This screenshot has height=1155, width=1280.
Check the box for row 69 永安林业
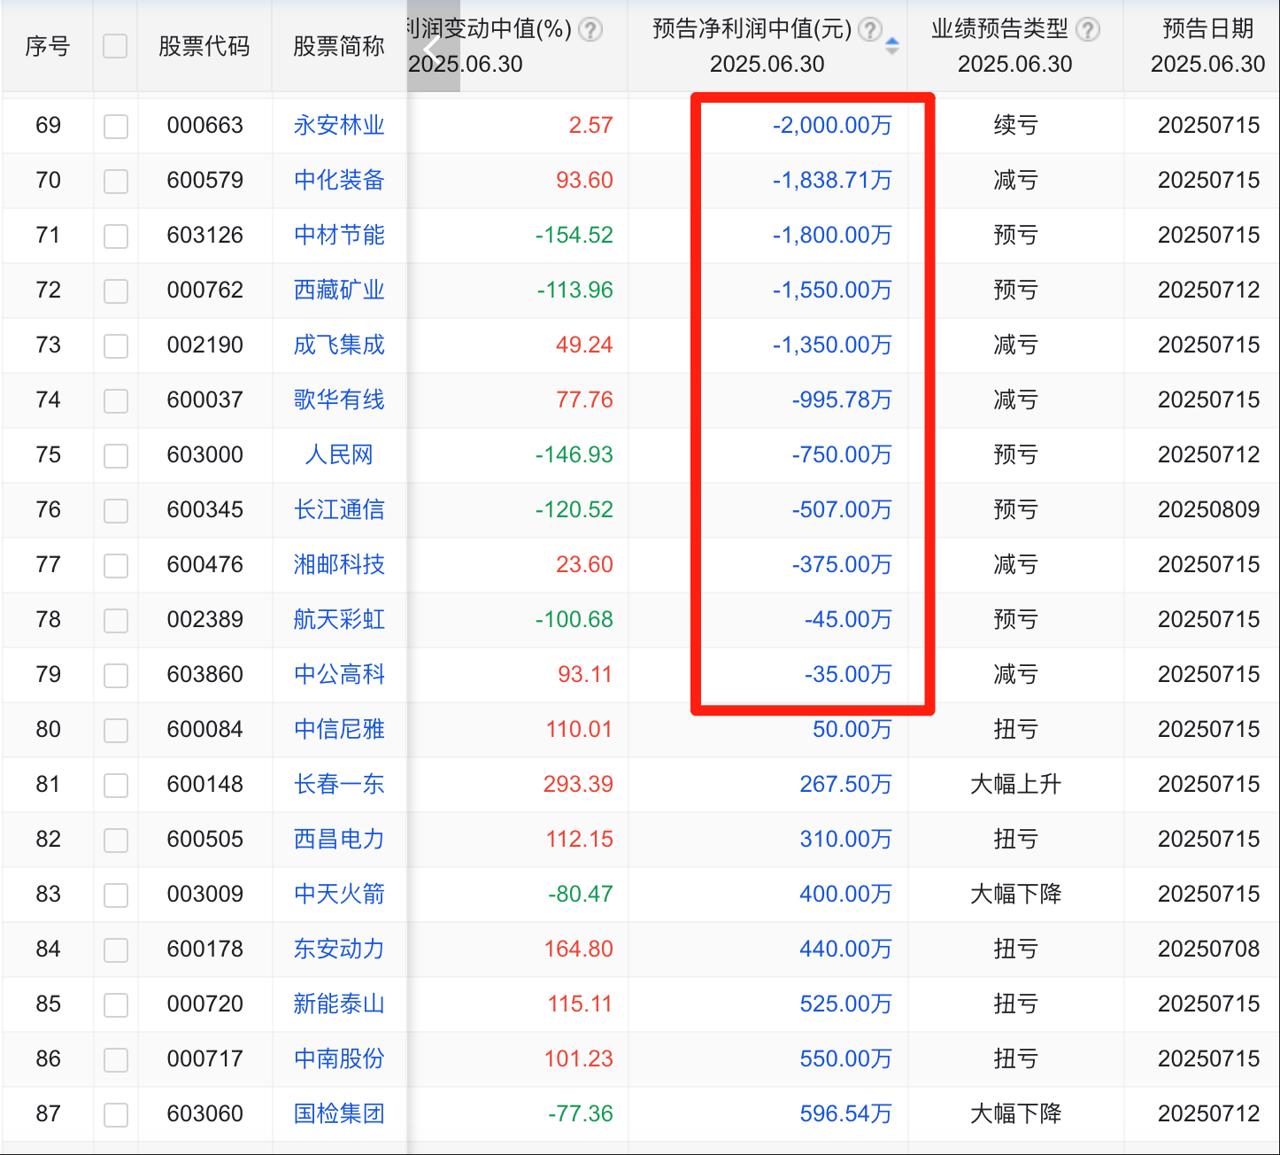(116, 127)
